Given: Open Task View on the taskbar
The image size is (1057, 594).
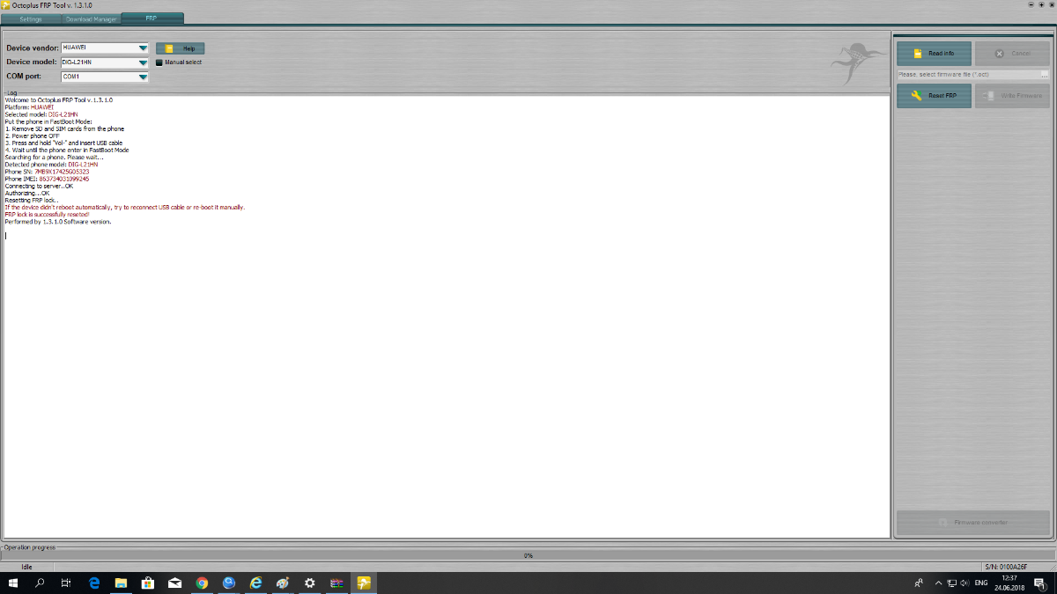Looking at the screenshot, I should click(66, 583).
